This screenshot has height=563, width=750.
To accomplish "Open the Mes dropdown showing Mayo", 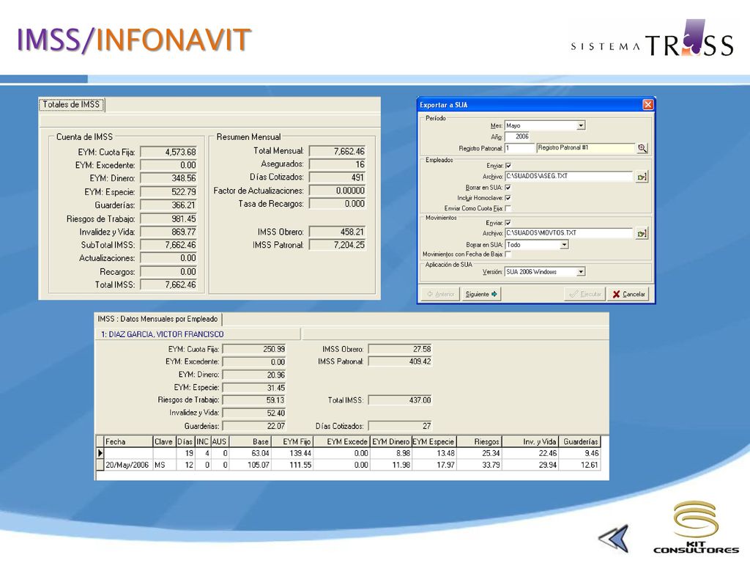I will [x=581, y=125].
